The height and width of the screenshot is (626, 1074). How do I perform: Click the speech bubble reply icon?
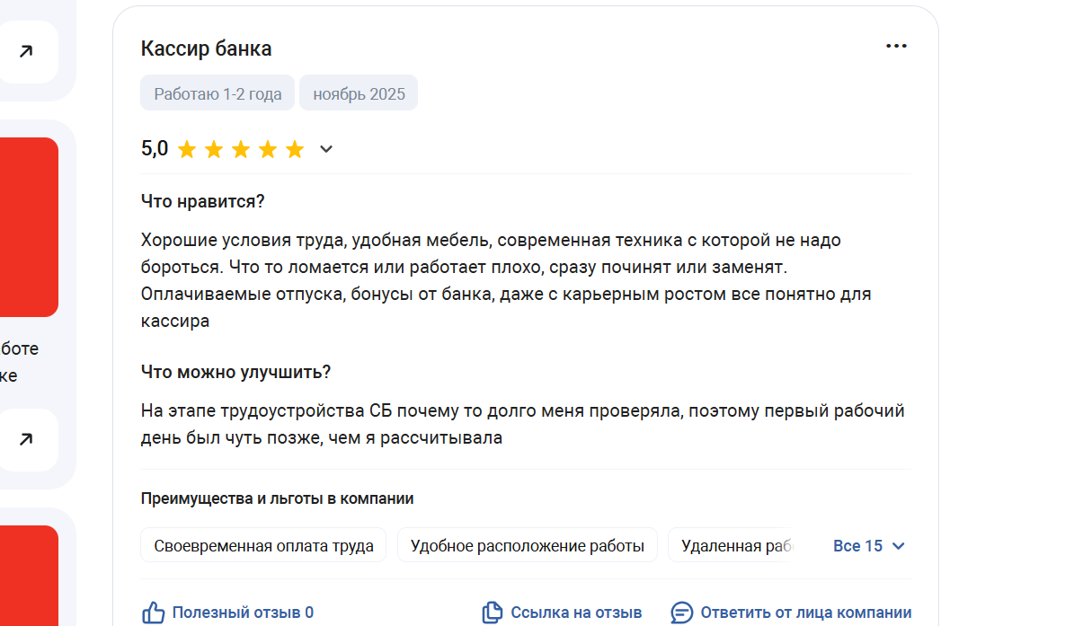pos(681,613)
